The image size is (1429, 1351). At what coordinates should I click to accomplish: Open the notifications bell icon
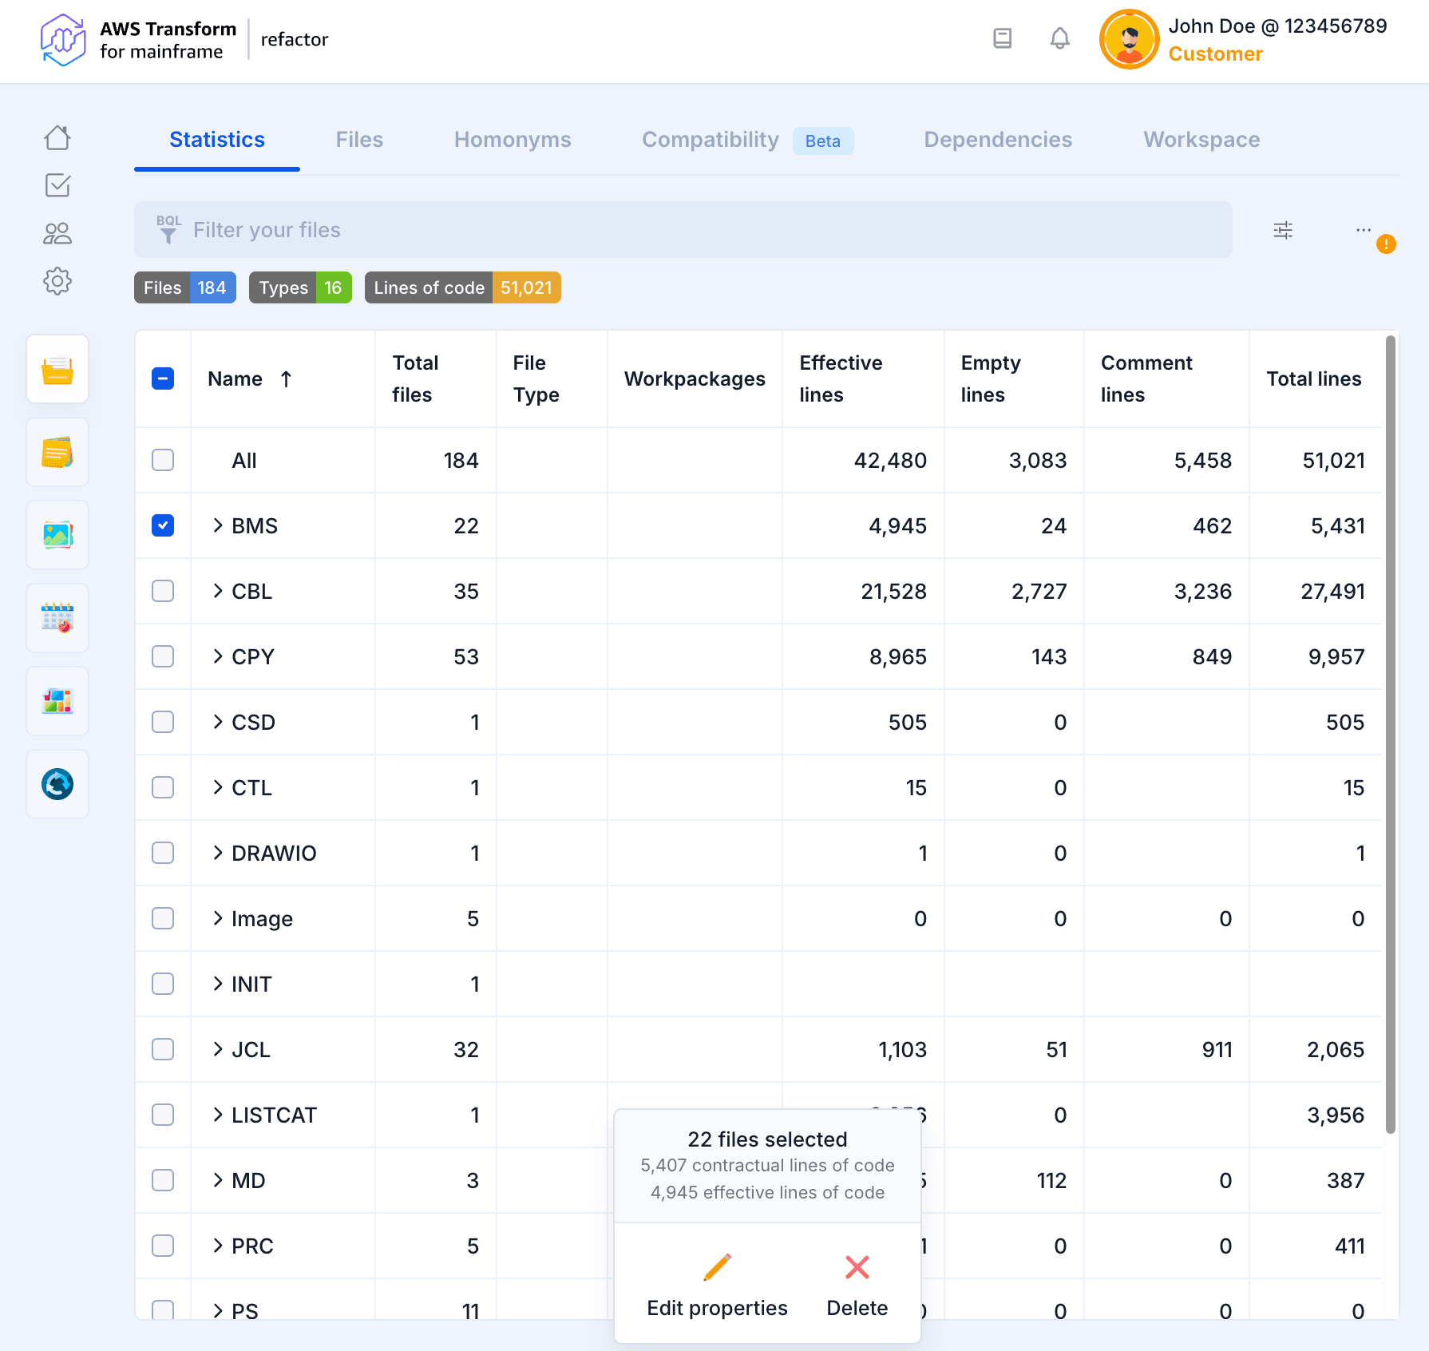1059,38
